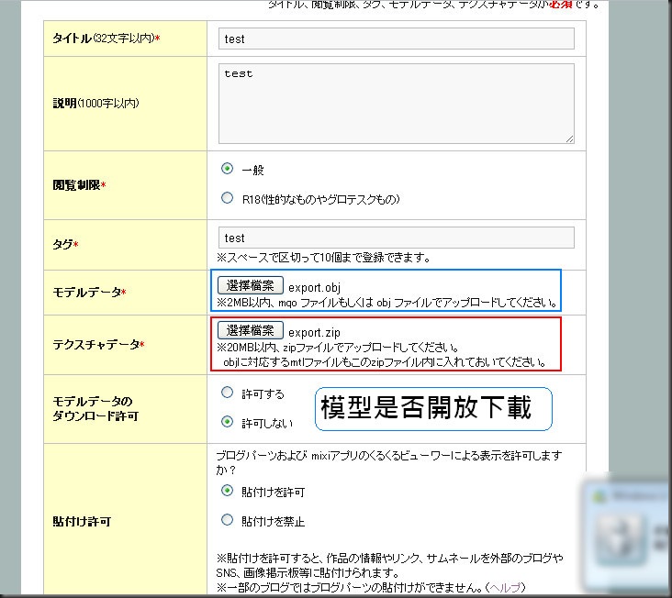Click the 2MB以内 mqo/obj upload note
Viewport: 672px width, 598px height.
click(387, 303)
